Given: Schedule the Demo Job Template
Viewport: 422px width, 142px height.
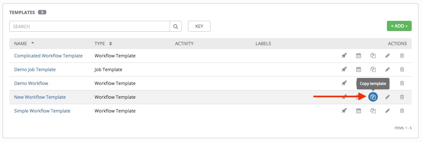Looking at the screenshot, I should (x=359, y=70).
